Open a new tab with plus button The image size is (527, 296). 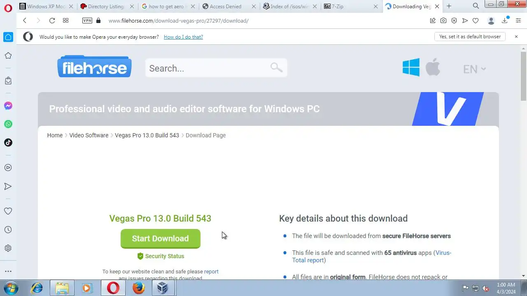tap(449, 6)
